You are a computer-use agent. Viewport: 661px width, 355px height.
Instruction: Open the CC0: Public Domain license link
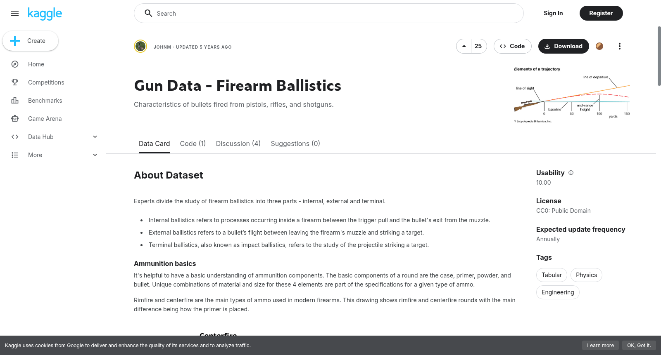(x=564, y=211)
